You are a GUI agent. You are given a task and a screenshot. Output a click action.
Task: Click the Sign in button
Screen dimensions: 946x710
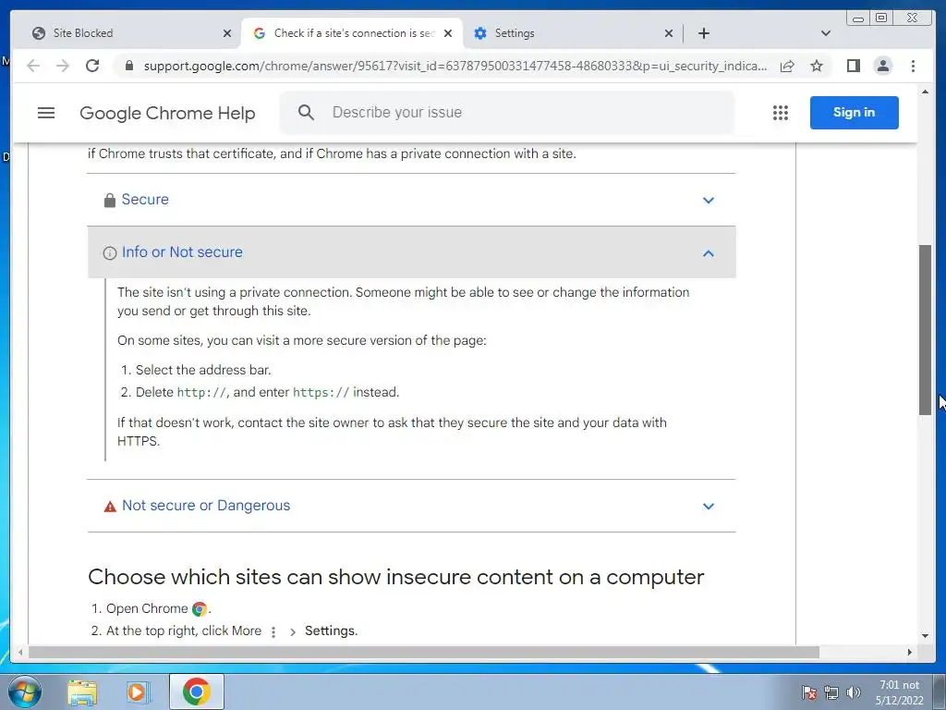pos(854,112)
